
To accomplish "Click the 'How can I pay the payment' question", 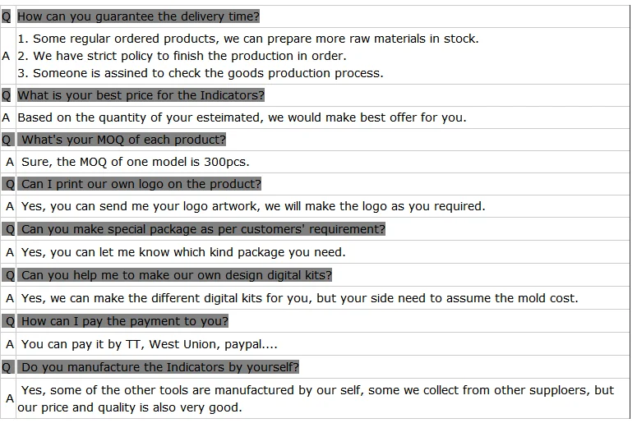I will 124,321.
